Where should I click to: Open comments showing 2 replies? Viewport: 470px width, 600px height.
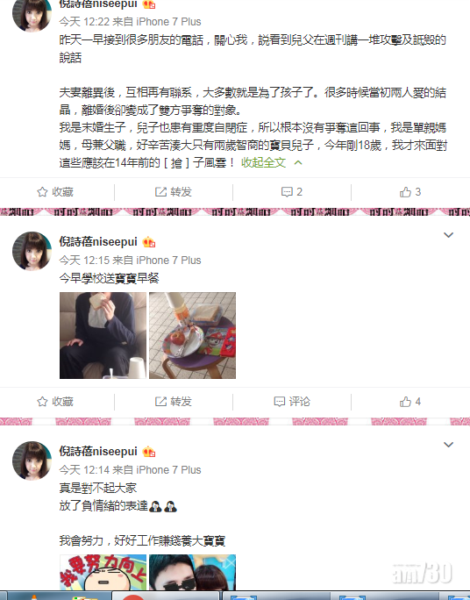click(x=292, y=192)
